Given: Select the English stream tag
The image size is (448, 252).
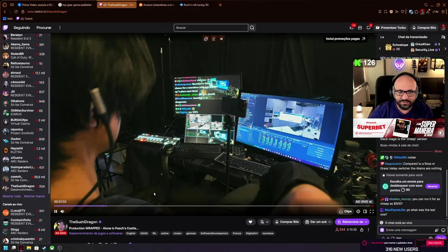Looking at the screenshot, I should 131,233.
